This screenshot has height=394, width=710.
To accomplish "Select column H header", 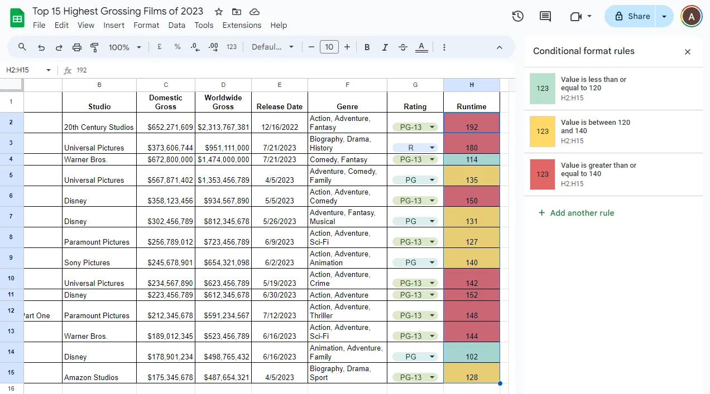I will (472, 85).
